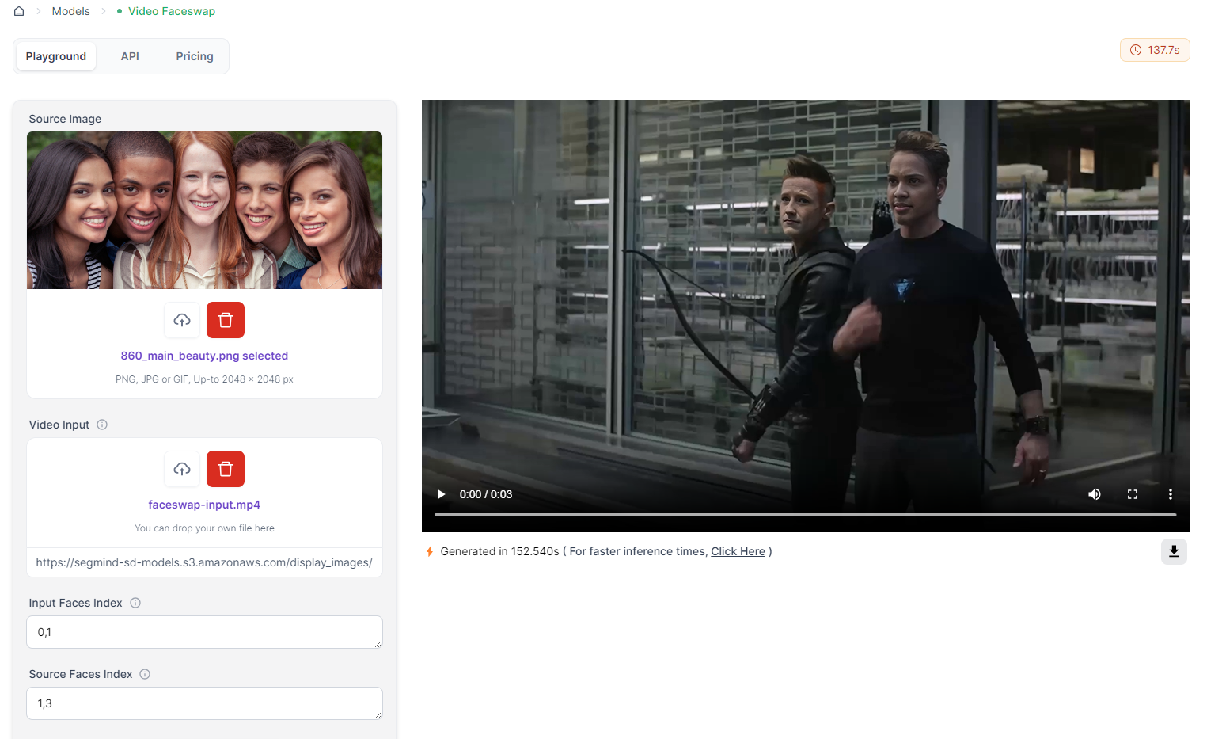
Task: Enter fullscreen video mode
Action: pyautogui.click(x=1133, y=494)
